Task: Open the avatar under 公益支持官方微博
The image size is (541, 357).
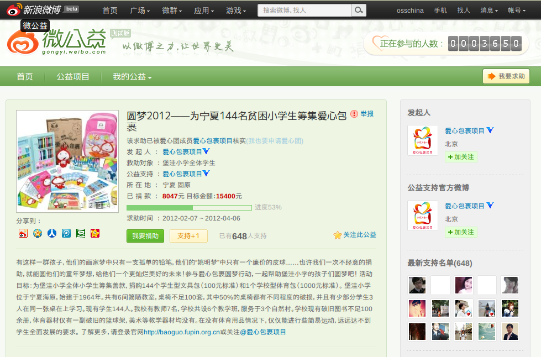Action: [x=423, y=216]
